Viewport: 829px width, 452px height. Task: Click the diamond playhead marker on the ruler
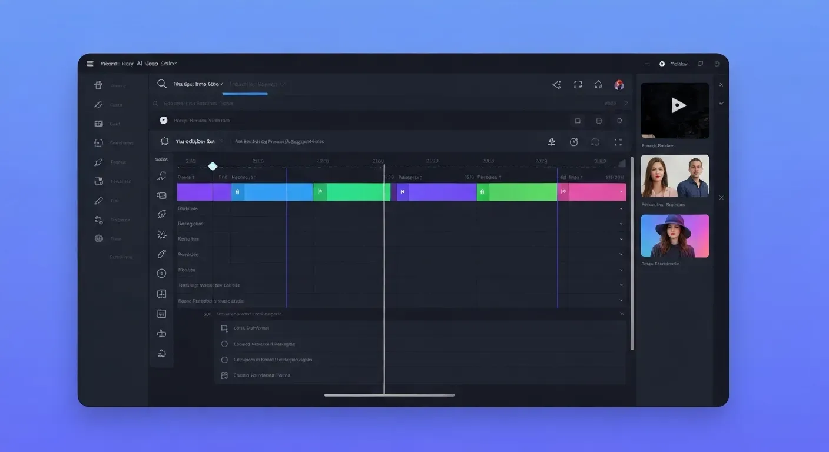[213, 166]
